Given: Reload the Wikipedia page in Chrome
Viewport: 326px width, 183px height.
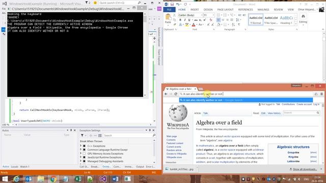Looking at the screenshot, I should pyautogui.click(x=176, y=94).
